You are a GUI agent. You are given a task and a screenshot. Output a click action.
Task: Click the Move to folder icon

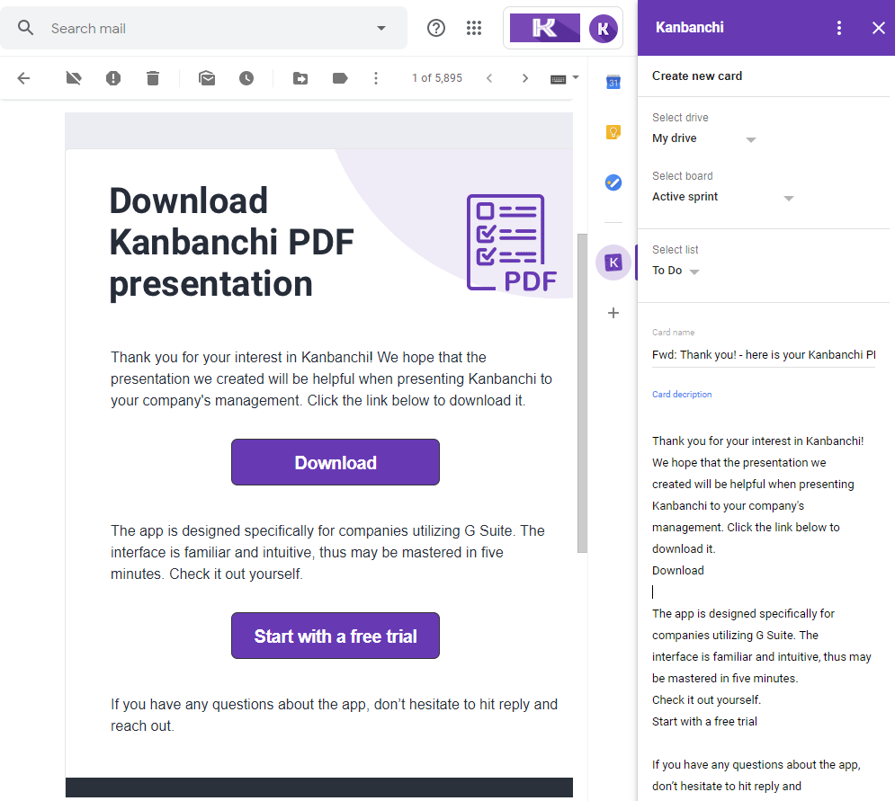pyautogui.click(x=300, y=78)
